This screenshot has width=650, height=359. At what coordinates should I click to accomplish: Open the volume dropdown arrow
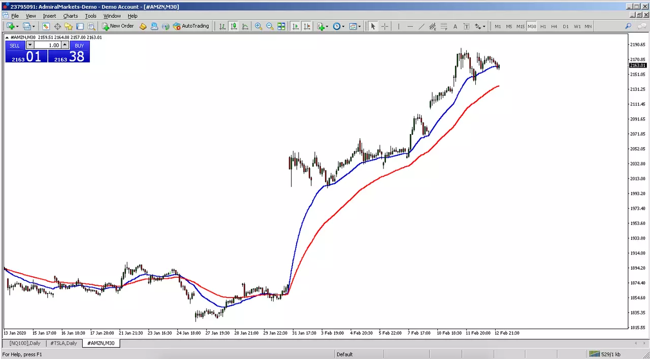[x=29, y=45]
